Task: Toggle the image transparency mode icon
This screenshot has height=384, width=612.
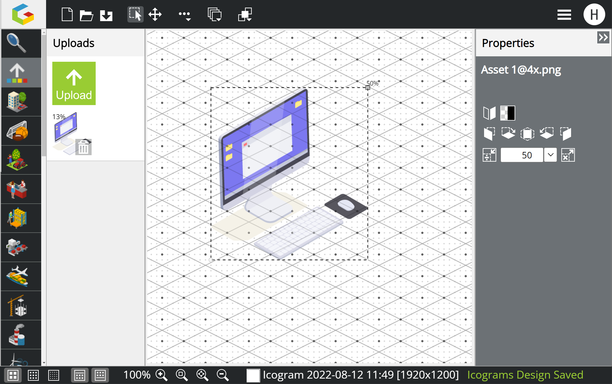Action: point(507,113)
